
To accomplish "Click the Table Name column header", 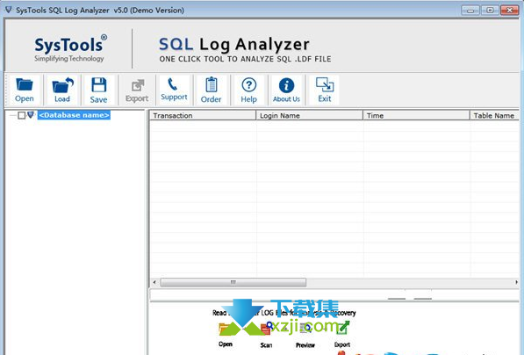I will click(x=494, y=115).
